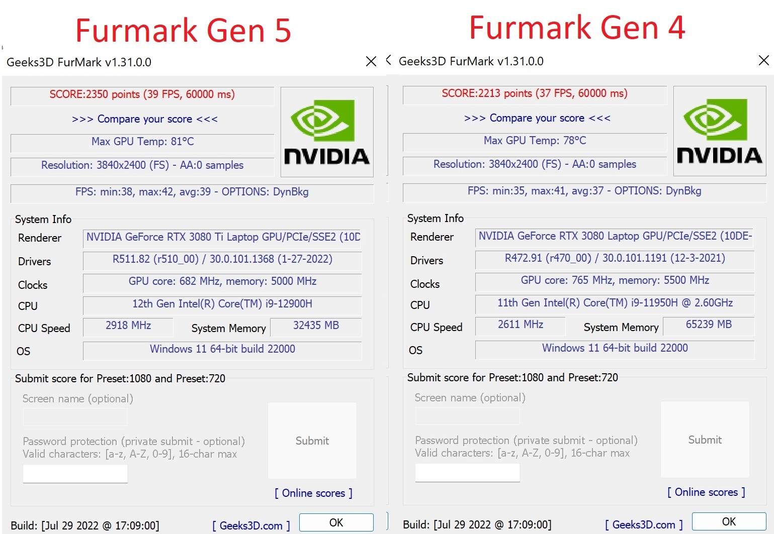Click 2918 MHz CPU speed value
Image resolution: width=774 pixels, height=534 pixels.
tap(128, 327)
